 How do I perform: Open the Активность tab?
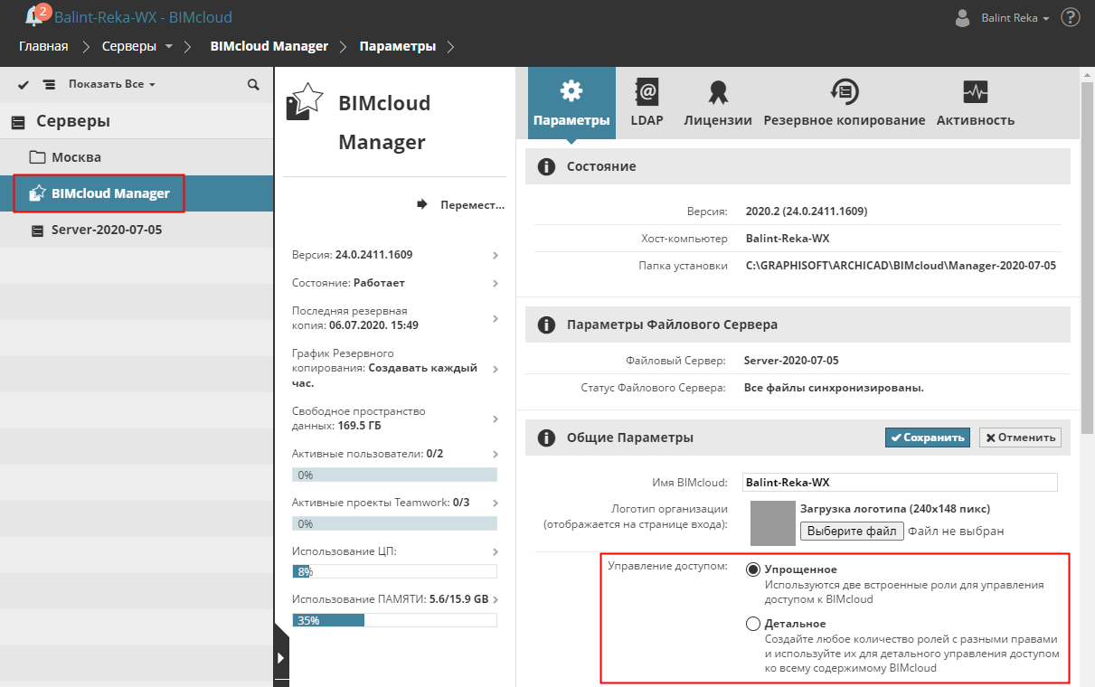click(976, 104)
